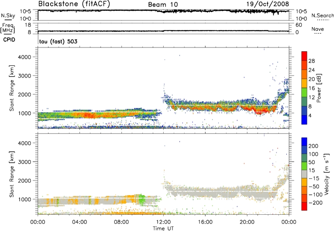Click the '200' tick on Velocity scale
The image size is (334, 231).
point(314,146)
